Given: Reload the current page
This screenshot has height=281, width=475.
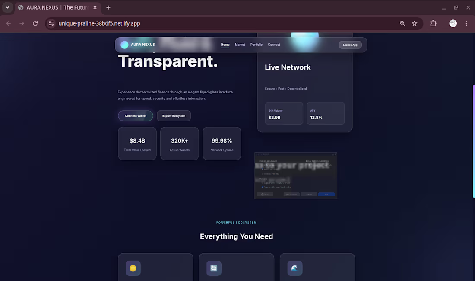Looking at the screenshot, I should 35,23.
